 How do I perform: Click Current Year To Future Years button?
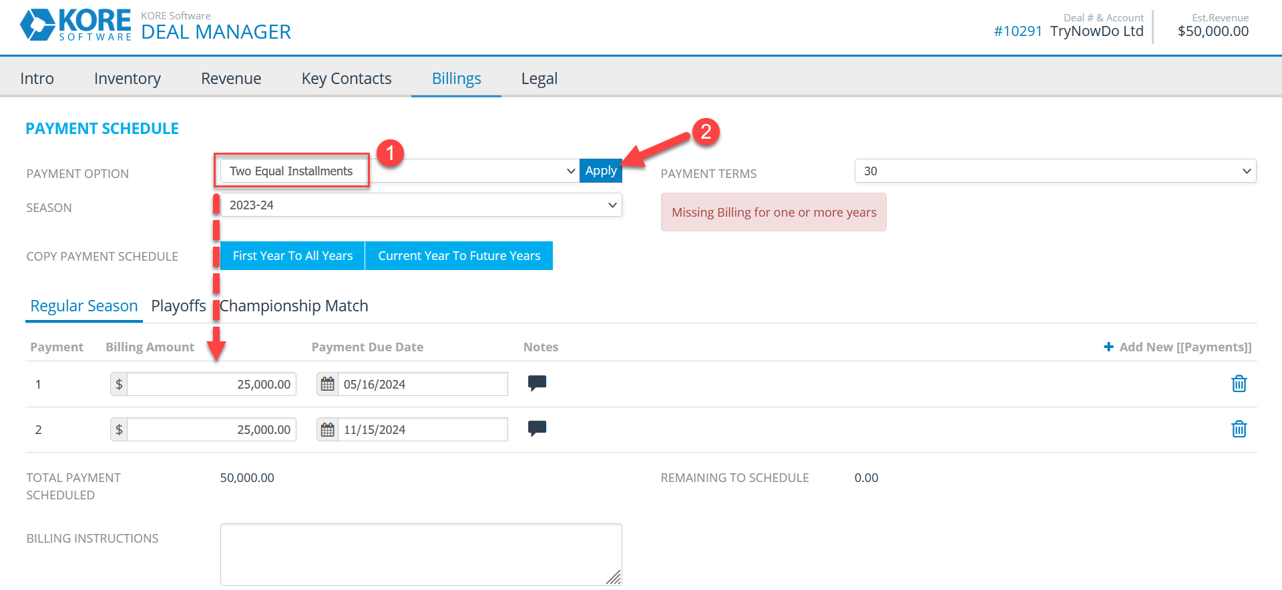[459, 255]
